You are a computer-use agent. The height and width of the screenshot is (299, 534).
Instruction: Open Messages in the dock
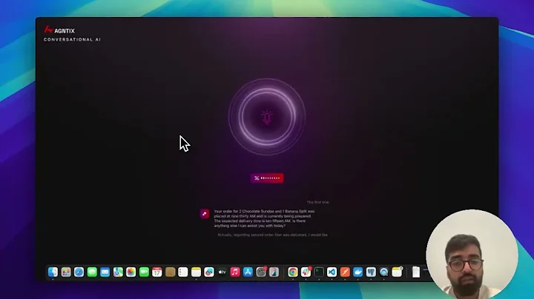click(x=92, y=272)
